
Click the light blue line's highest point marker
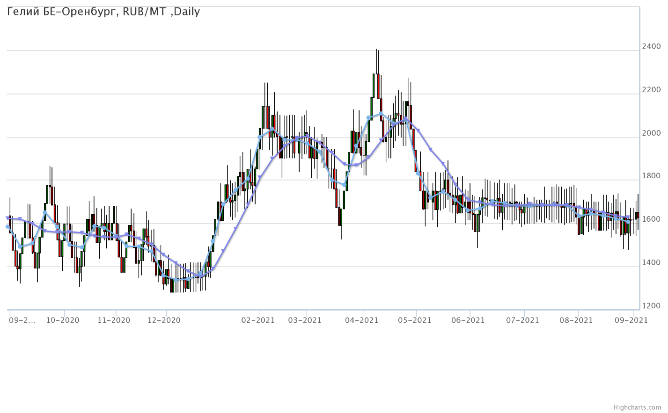[x=381, y=114]
